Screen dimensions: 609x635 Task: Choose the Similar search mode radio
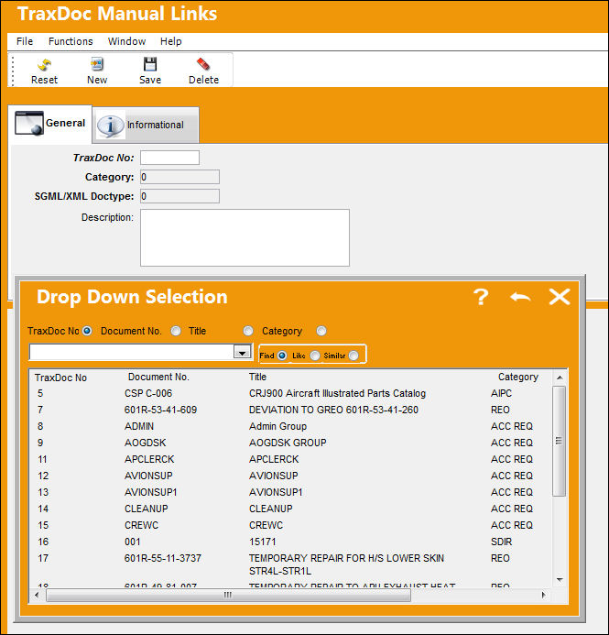[353, 356]
